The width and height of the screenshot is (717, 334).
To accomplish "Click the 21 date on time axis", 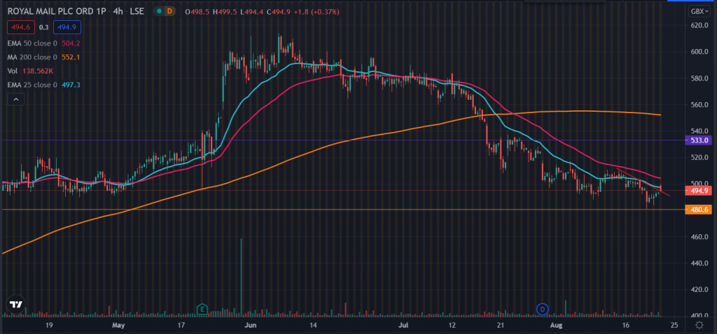I will tap(500, 325).
